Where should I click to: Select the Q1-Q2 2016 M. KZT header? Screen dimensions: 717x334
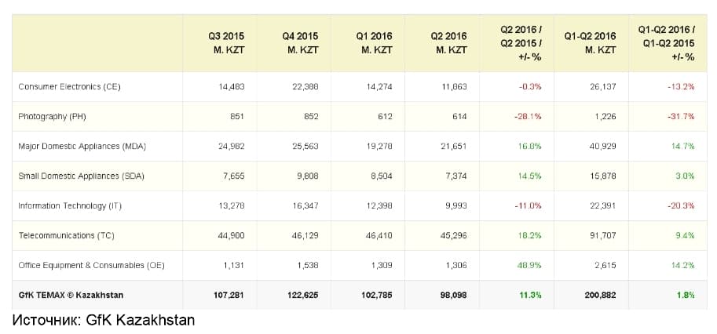[590, 43]
